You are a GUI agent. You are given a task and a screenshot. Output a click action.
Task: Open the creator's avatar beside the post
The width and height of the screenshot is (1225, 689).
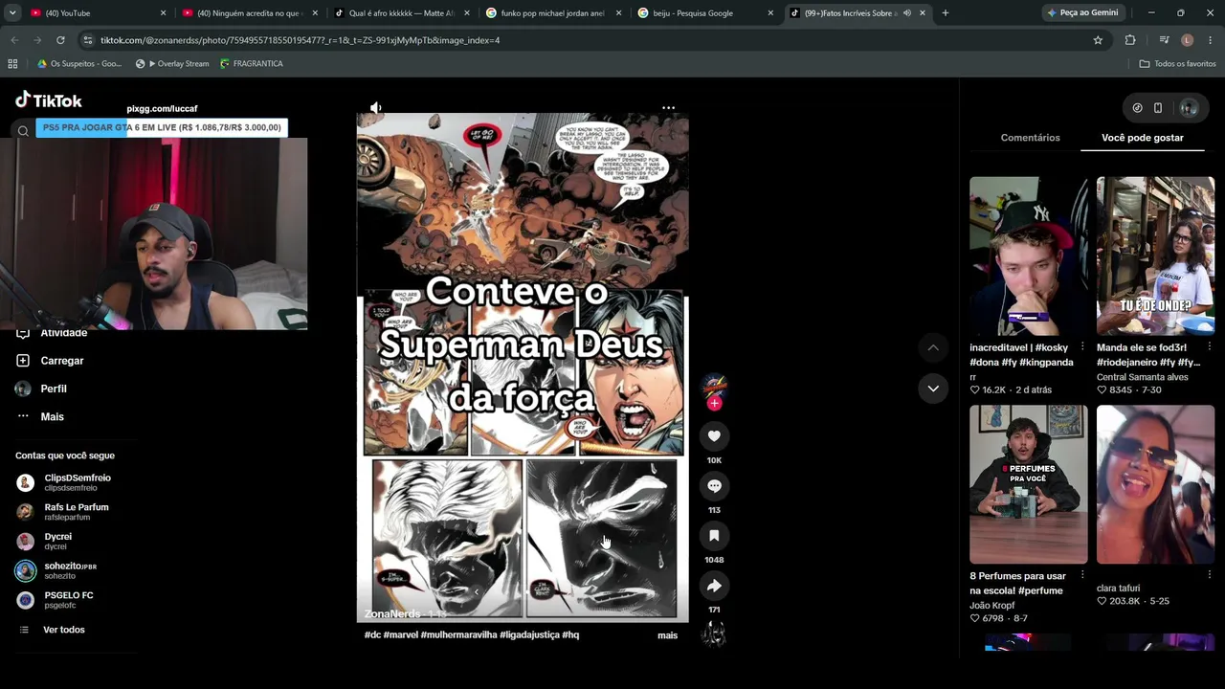714,387
